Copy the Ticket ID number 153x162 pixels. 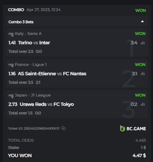coord(63,128)
